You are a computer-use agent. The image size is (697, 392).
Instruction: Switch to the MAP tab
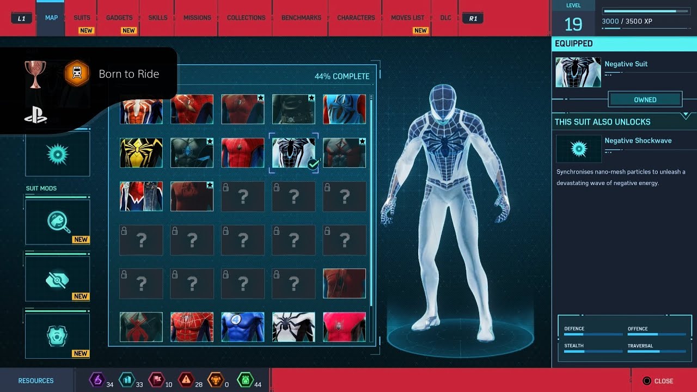coord(51,18)
